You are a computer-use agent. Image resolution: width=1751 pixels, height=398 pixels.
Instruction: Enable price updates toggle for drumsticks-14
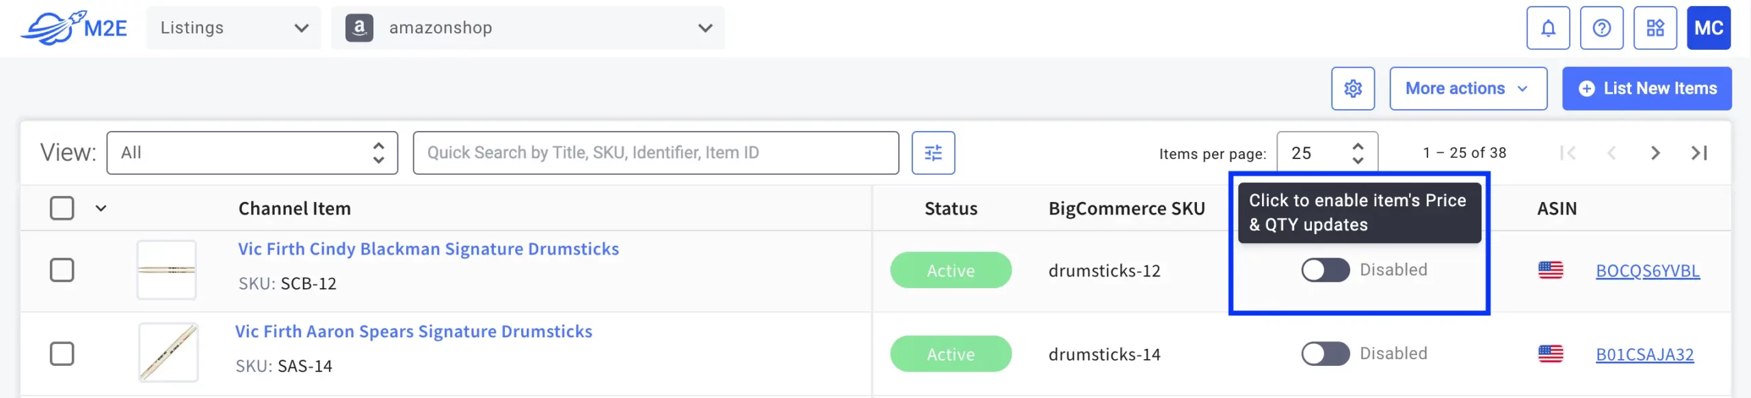click(1325, 354)
